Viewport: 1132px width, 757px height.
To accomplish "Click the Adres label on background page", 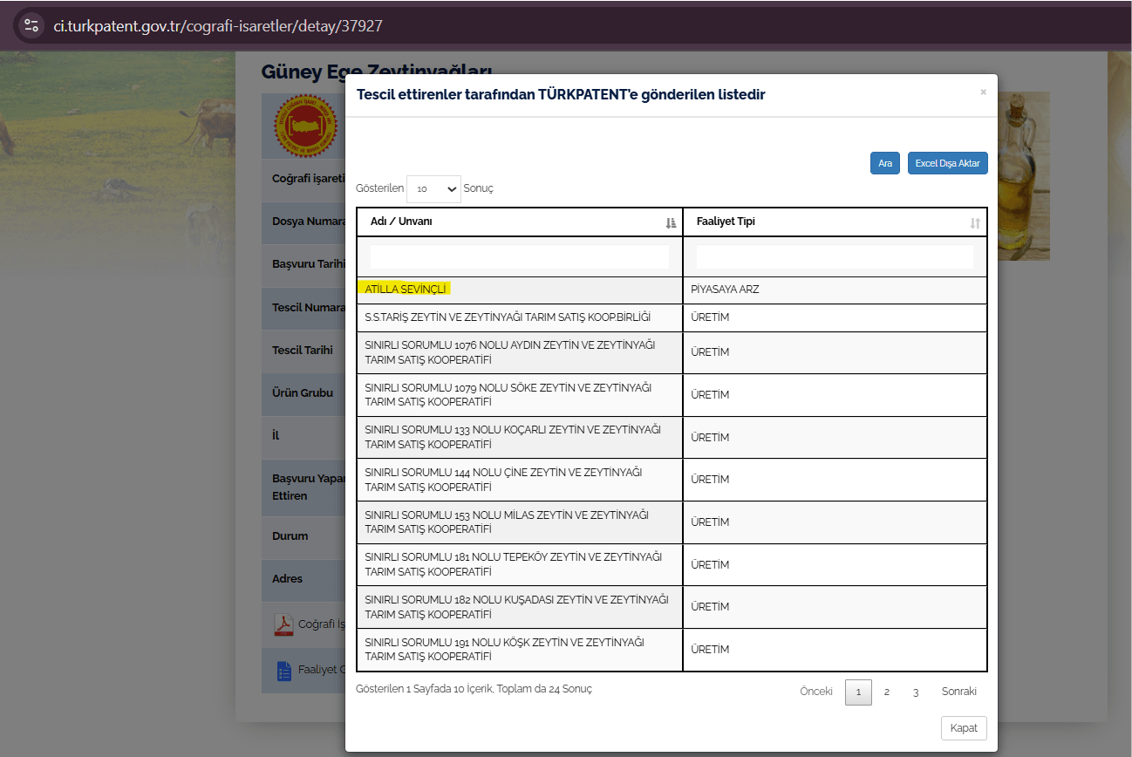I will (x=288, y=579).
